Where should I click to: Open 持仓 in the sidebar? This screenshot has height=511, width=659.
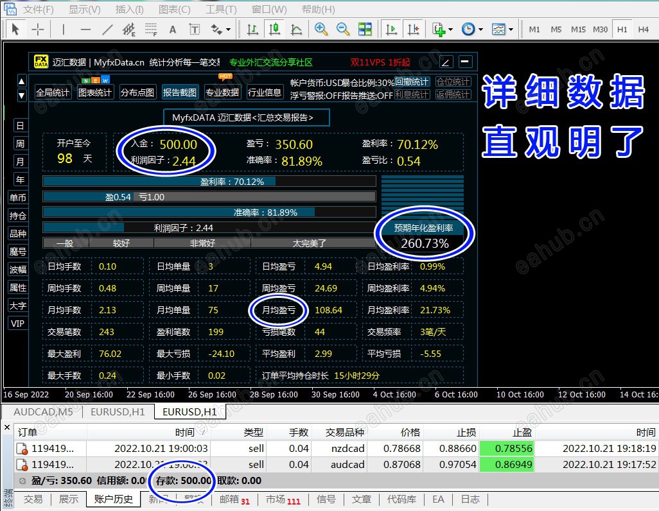coord(17,216)
